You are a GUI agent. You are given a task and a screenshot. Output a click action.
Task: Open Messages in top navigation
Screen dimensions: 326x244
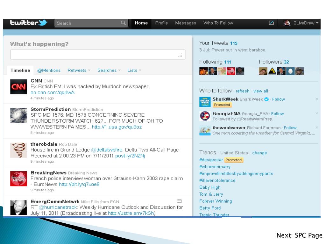pyautogui.click(x=186, y=23)
